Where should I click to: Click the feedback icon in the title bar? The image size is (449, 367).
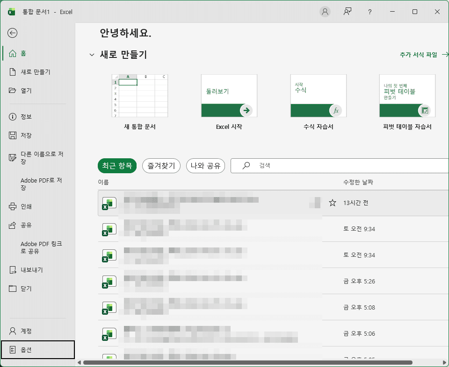[x=348, y=12]
